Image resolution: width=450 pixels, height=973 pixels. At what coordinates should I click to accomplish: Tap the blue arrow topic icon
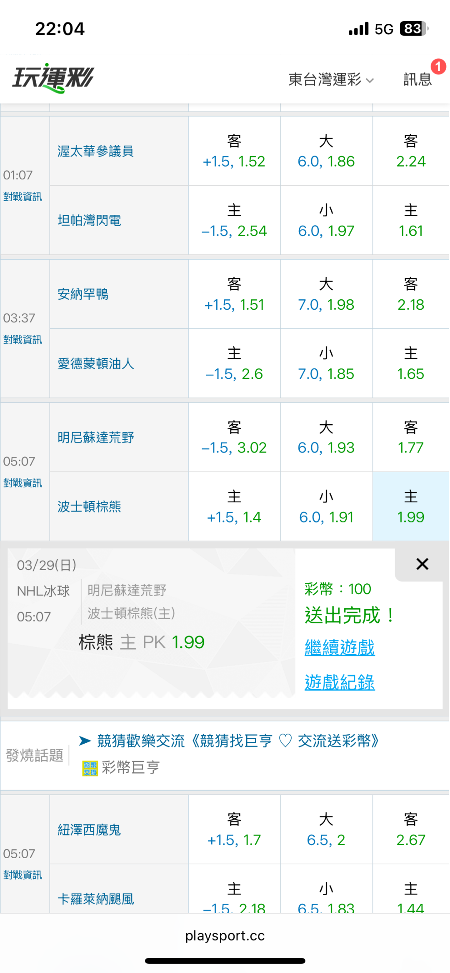(85, 741)
